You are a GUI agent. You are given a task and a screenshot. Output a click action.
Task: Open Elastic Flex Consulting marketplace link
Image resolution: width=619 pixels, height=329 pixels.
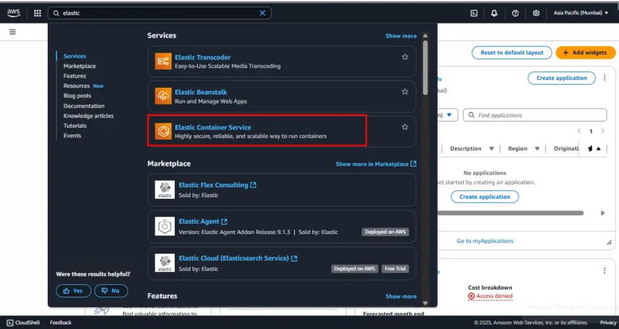(218, 185)
